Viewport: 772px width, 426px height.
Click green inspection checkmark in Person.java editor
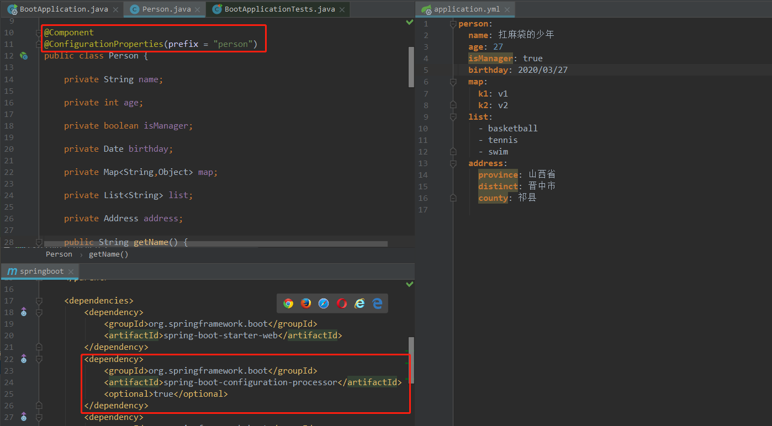(410, 22)
